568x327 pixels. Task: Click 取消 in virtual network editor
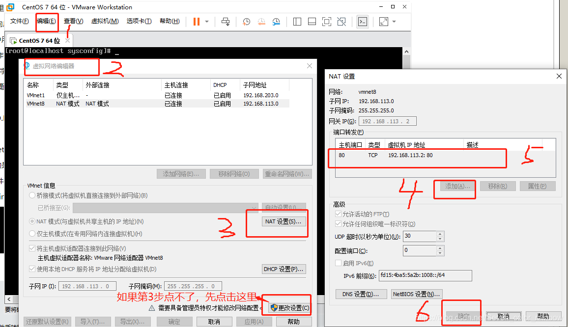(214, 322)
